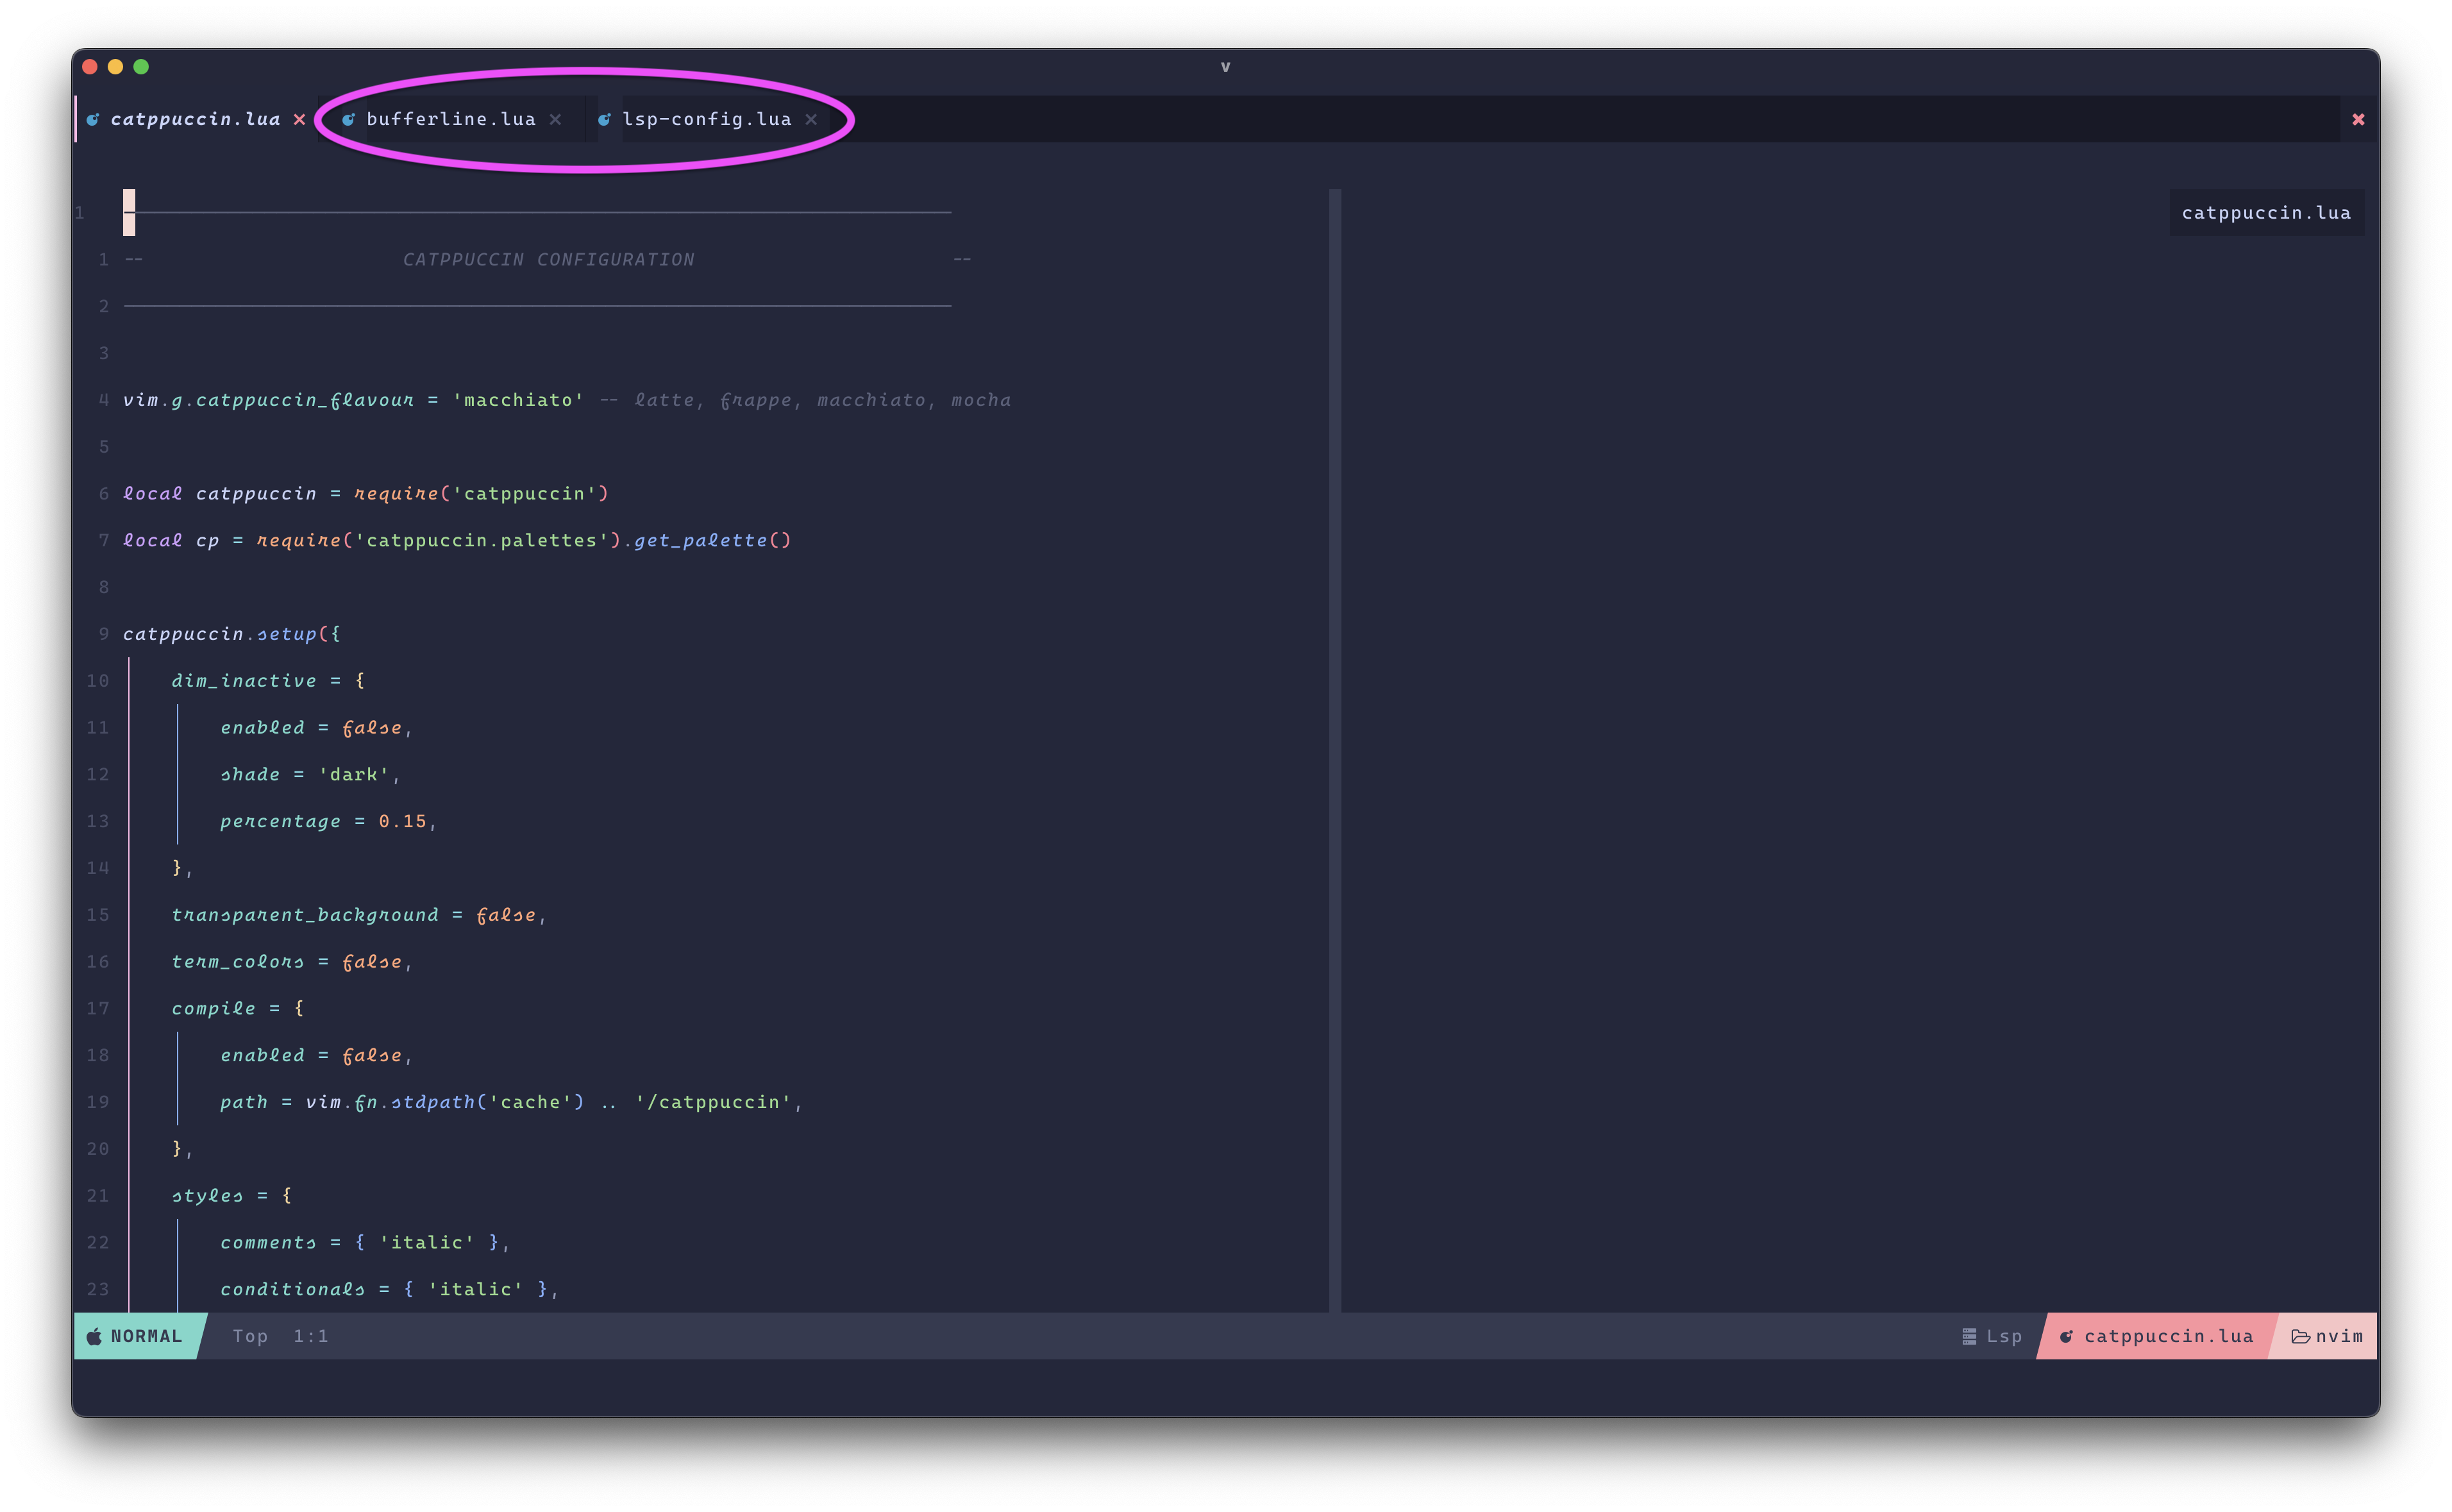2452x1512 pixels.
Task: Click the Top 1:1 position indicator
Action: click(281, 1336)
